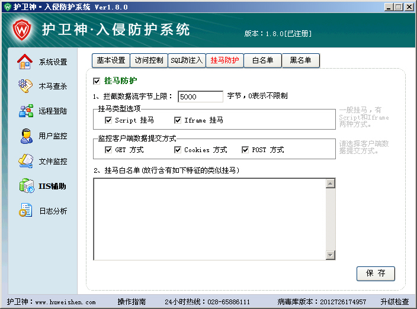
Task: Click 病毒库版本 number in status bar
Action: point(343,302)
